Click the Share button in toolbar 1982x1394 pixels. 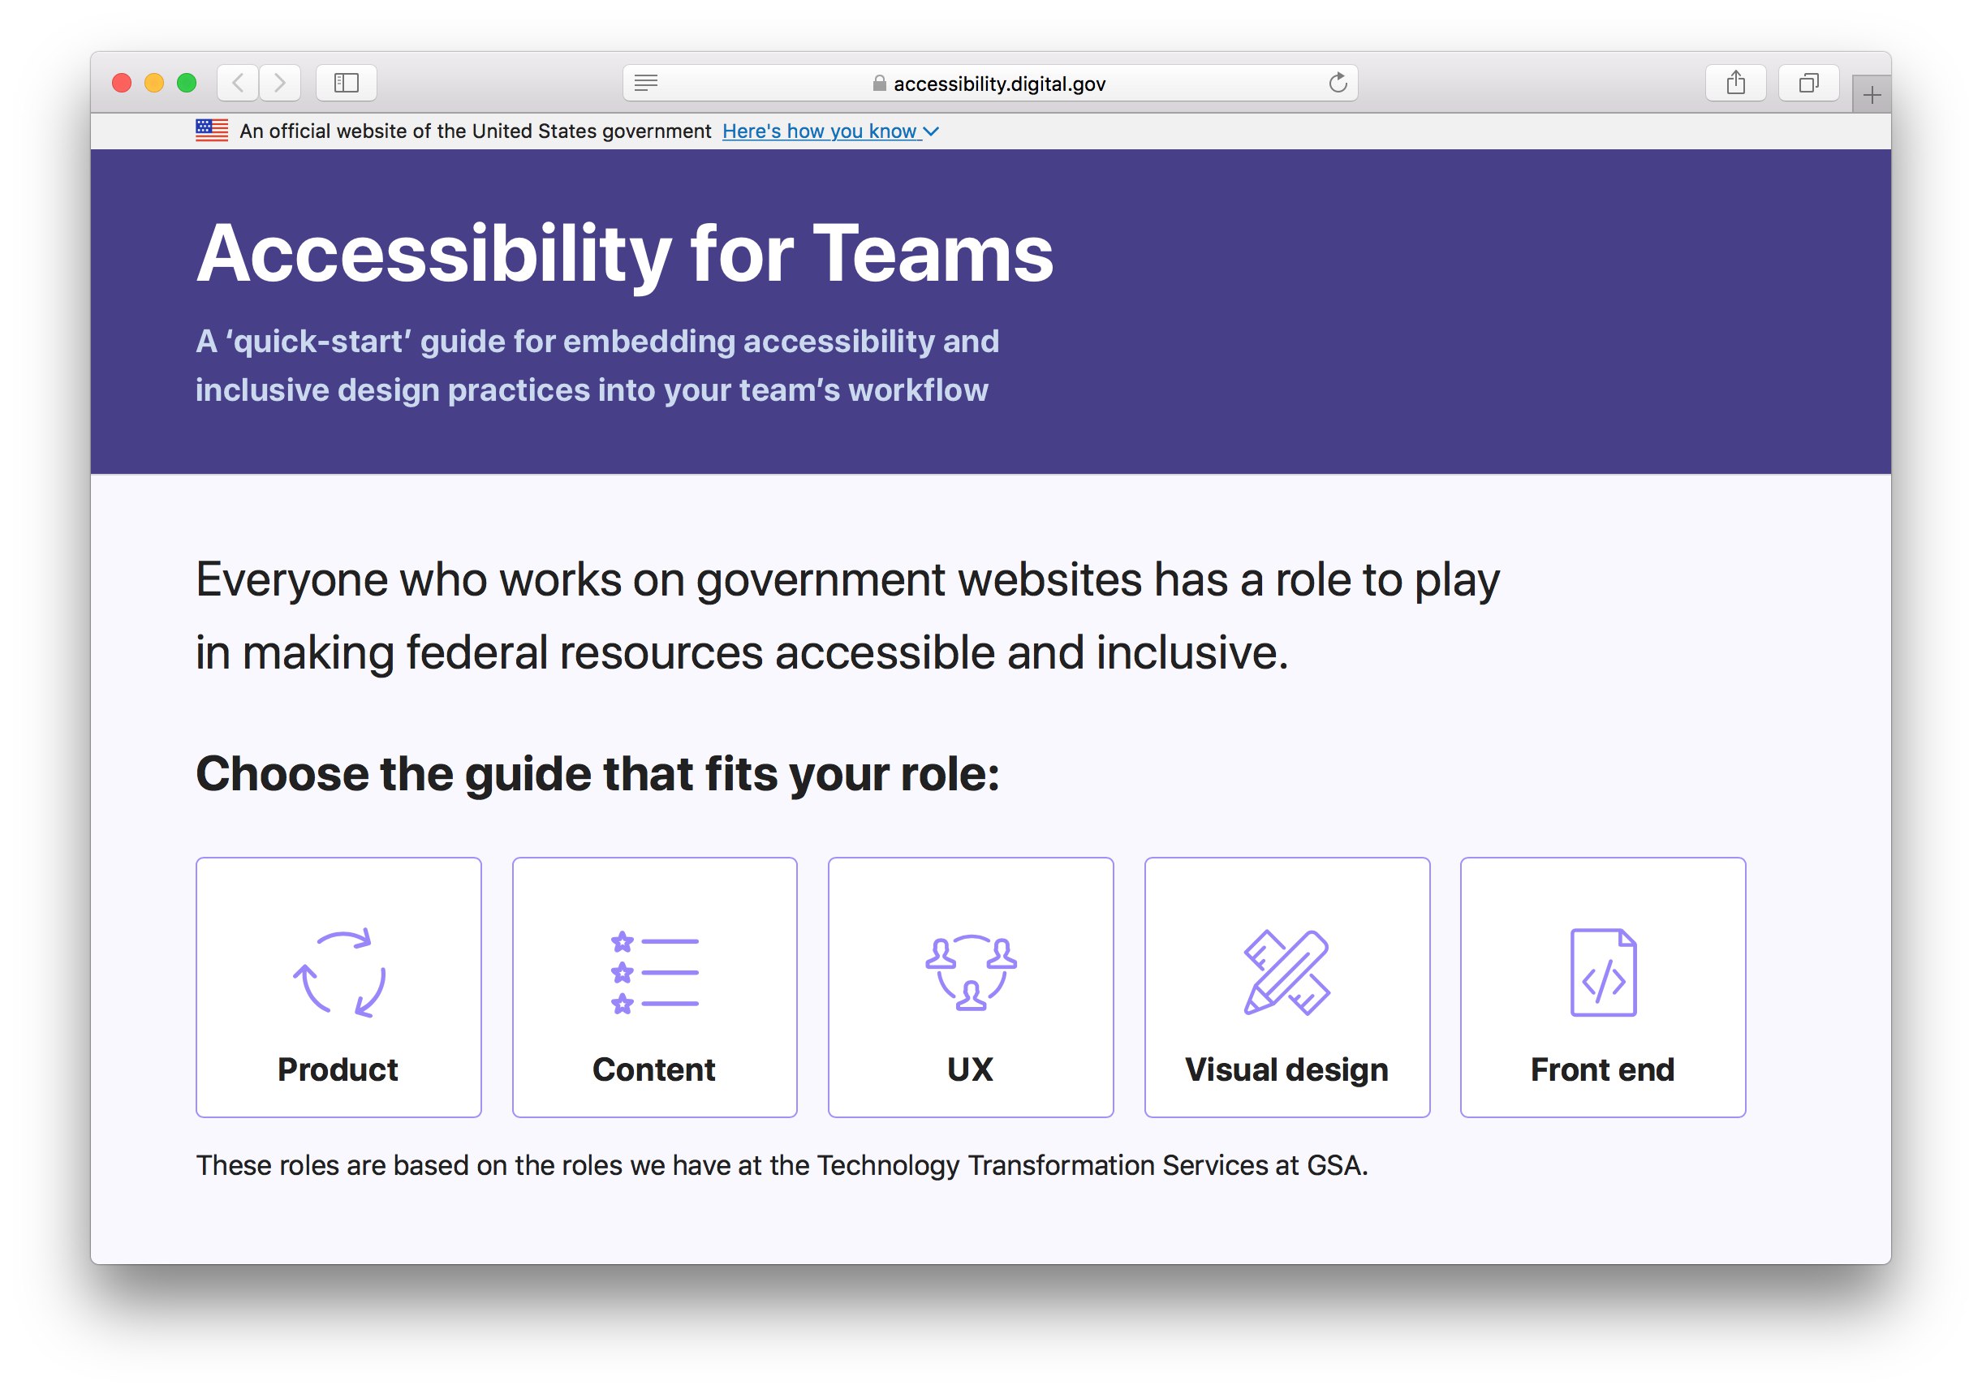1736,83
